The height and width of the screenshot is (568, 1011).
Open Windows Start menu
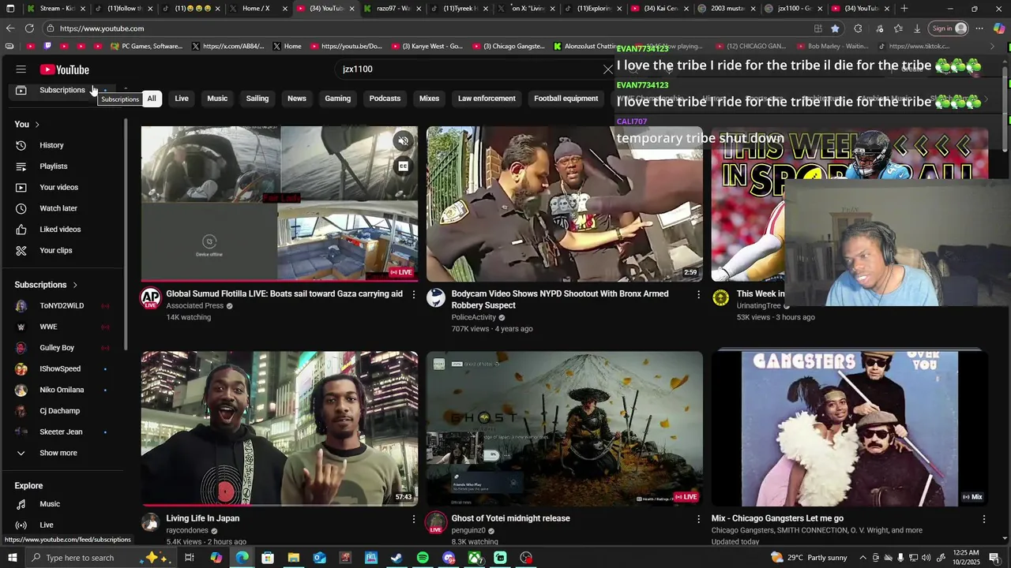[12, 558]
